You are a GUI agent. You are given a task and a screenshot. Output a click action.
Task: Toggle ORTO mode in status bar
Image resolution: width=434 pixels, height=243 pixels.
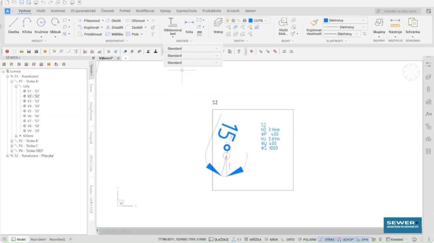pos(288,239)
